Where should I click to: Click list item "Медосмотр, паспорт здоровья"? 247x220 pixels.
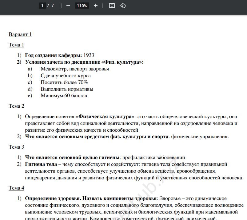pos(75,69)
